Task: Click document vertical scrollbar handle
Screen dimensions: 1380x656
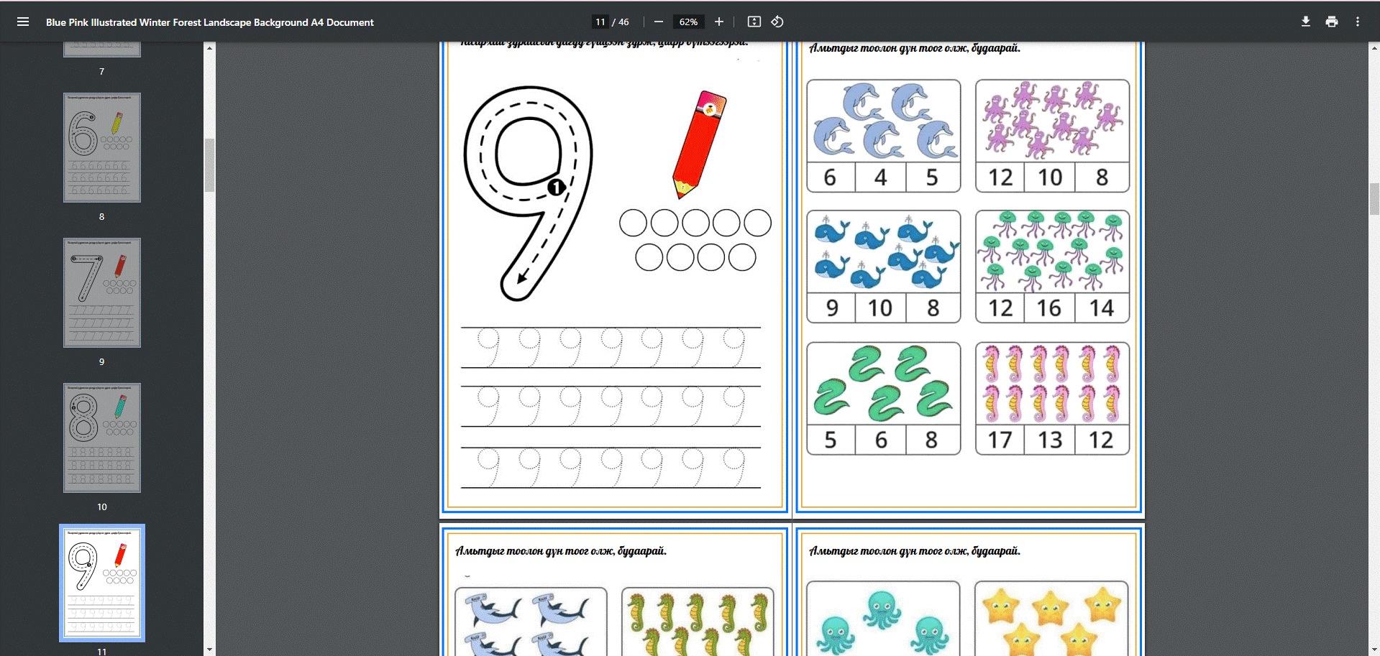Action: pyautogui.click(x=1374, y=199)
